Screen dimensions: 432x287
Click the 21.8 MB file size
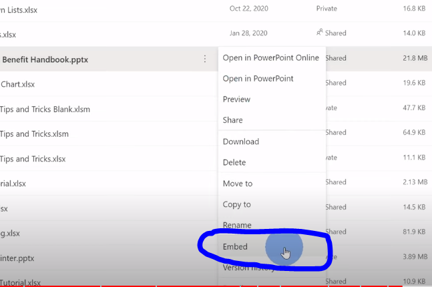[x=415, y=58]
